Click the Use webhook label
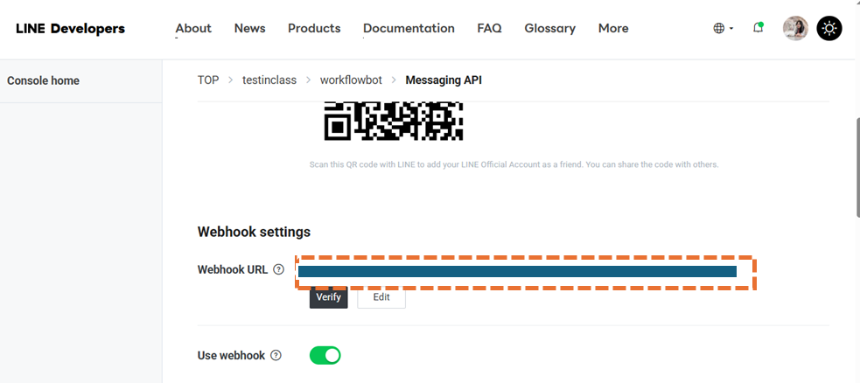This screenshot has width=860, height=383. coord(231,356)
